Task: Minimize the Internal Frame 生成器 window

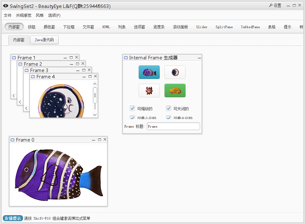Action: tap(199, 58)
